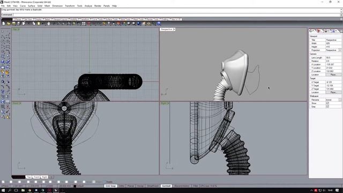Select the Join tool in sidebar
Screen dimensions: 343x193
tap(3, 71)
